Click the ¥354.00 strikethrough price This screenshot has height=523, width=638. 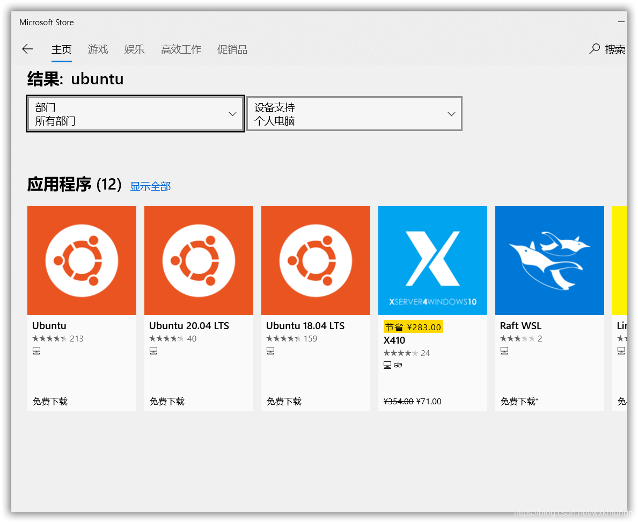pyautogui.click(x=398, y=402)
